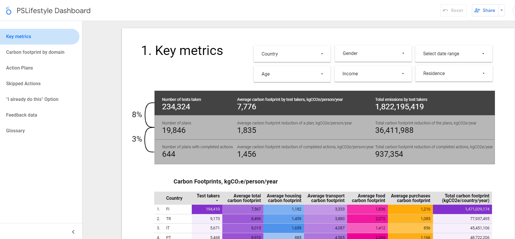
Task: Go to the Action Plans page
Action: click(19, 68)
